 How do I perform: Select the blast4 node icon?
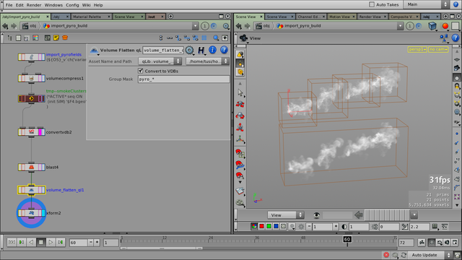31,168
